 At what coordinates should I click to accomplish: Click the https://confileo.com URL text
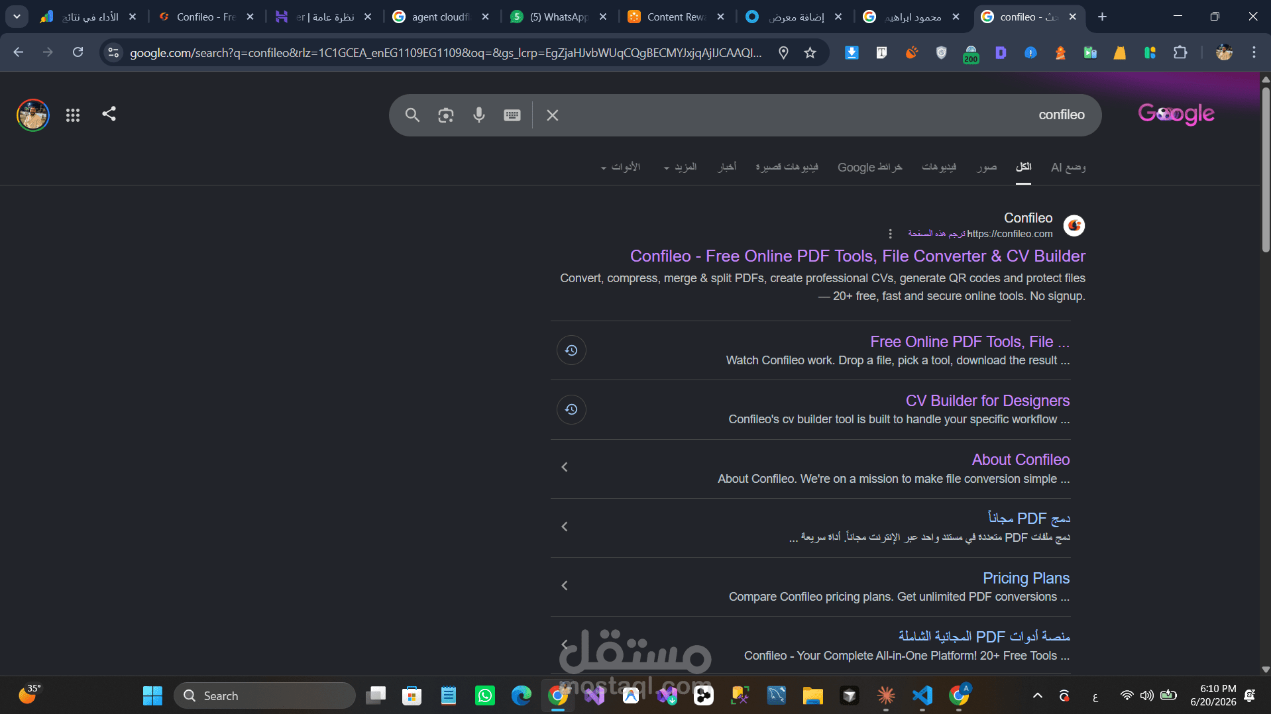(x=1010, y=234)
